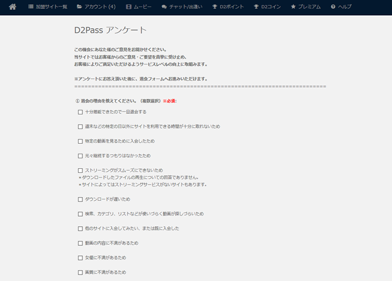Check 他のサイトに入会してみたい checkbox
The height and width of the screenshot is (281, 392).
tap(80, 228)
